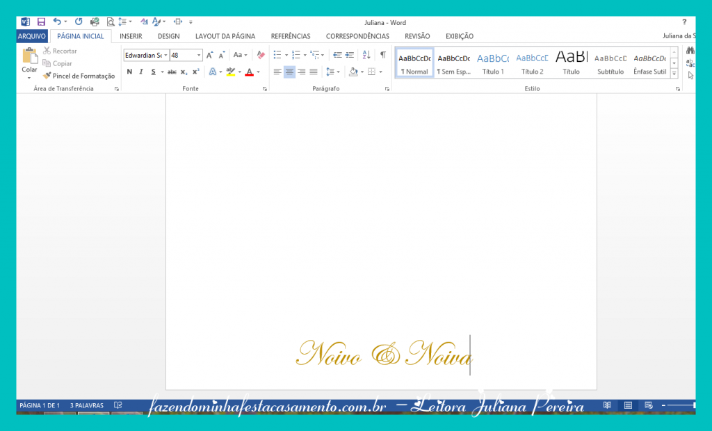Increase font size with the grow font icon
Viewport: 712px width, 431px height.
tap(209, 56)
